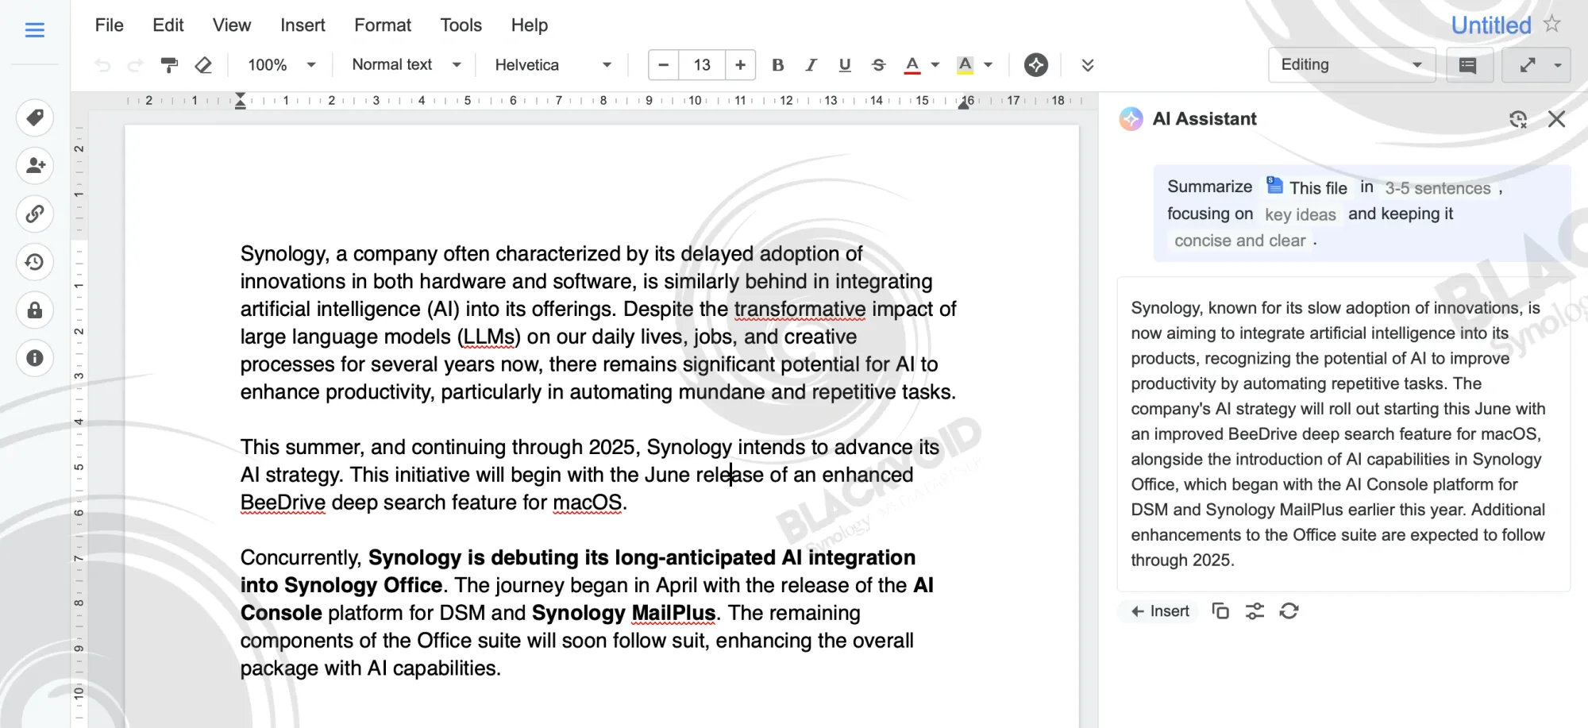Click the full screen expand icon

coord(1528,65)
